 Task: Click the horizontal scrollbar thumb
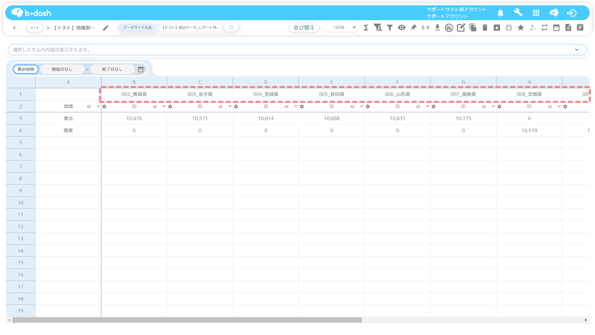(x=187, y=320)
